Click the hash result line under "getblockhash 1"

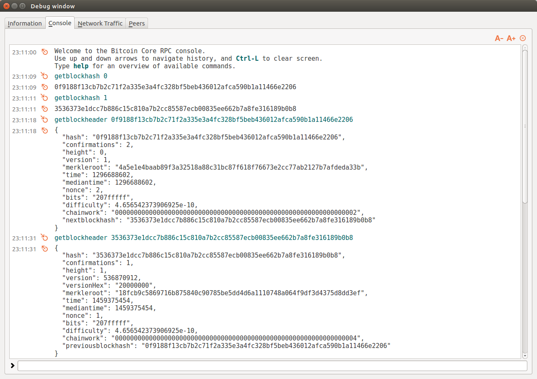(175, 109)
